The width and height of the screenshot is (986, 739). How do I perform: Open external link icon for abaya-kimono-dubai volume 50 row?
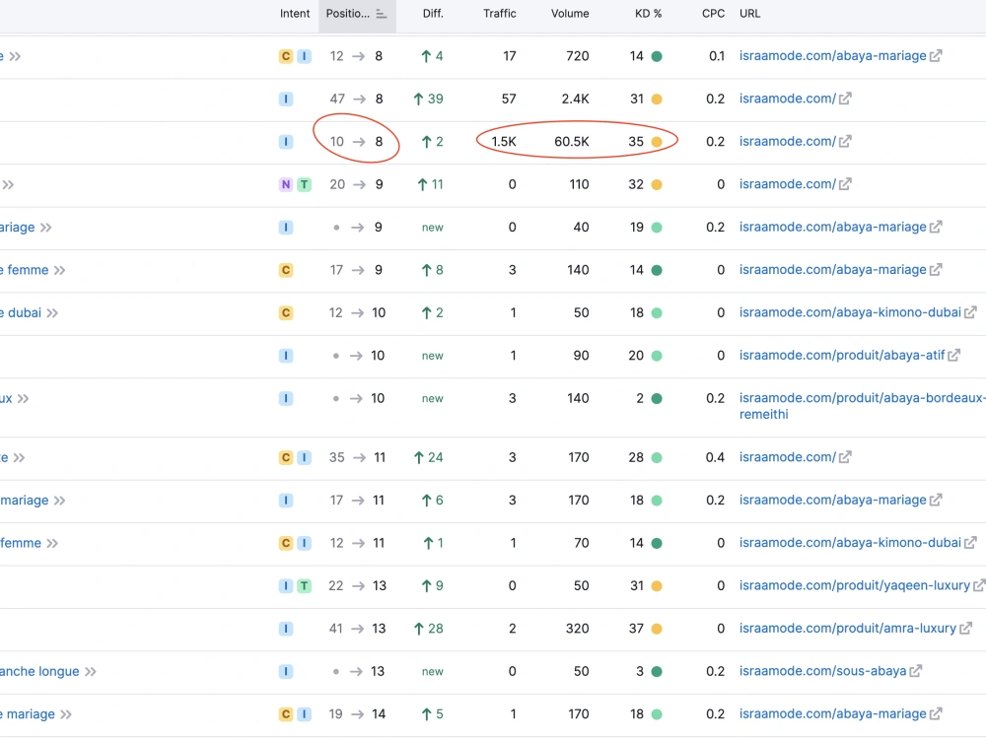pyautogui.click(x=970, y=312)
